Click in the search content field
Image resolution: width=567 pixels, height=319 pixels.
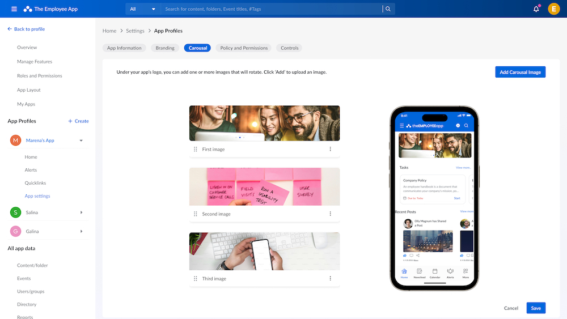[x=271, y=9]
